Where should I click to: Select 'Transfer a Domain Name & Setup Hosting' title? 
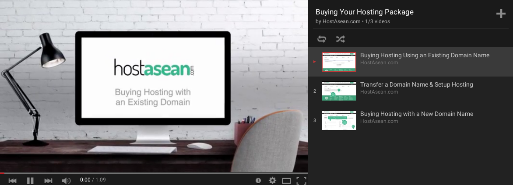point(417,85)
